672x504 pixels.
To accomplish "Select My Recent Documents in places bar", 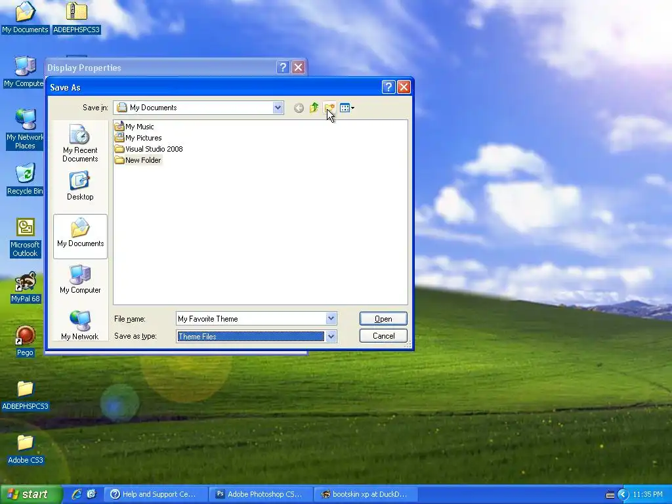I will coord(80,143).
